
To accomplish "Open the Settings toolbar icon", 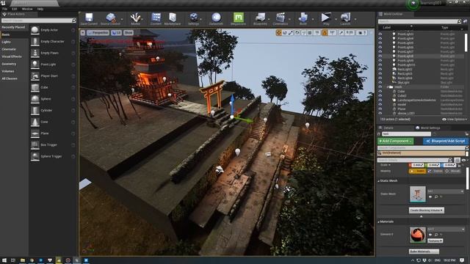I will pos(194,18).
